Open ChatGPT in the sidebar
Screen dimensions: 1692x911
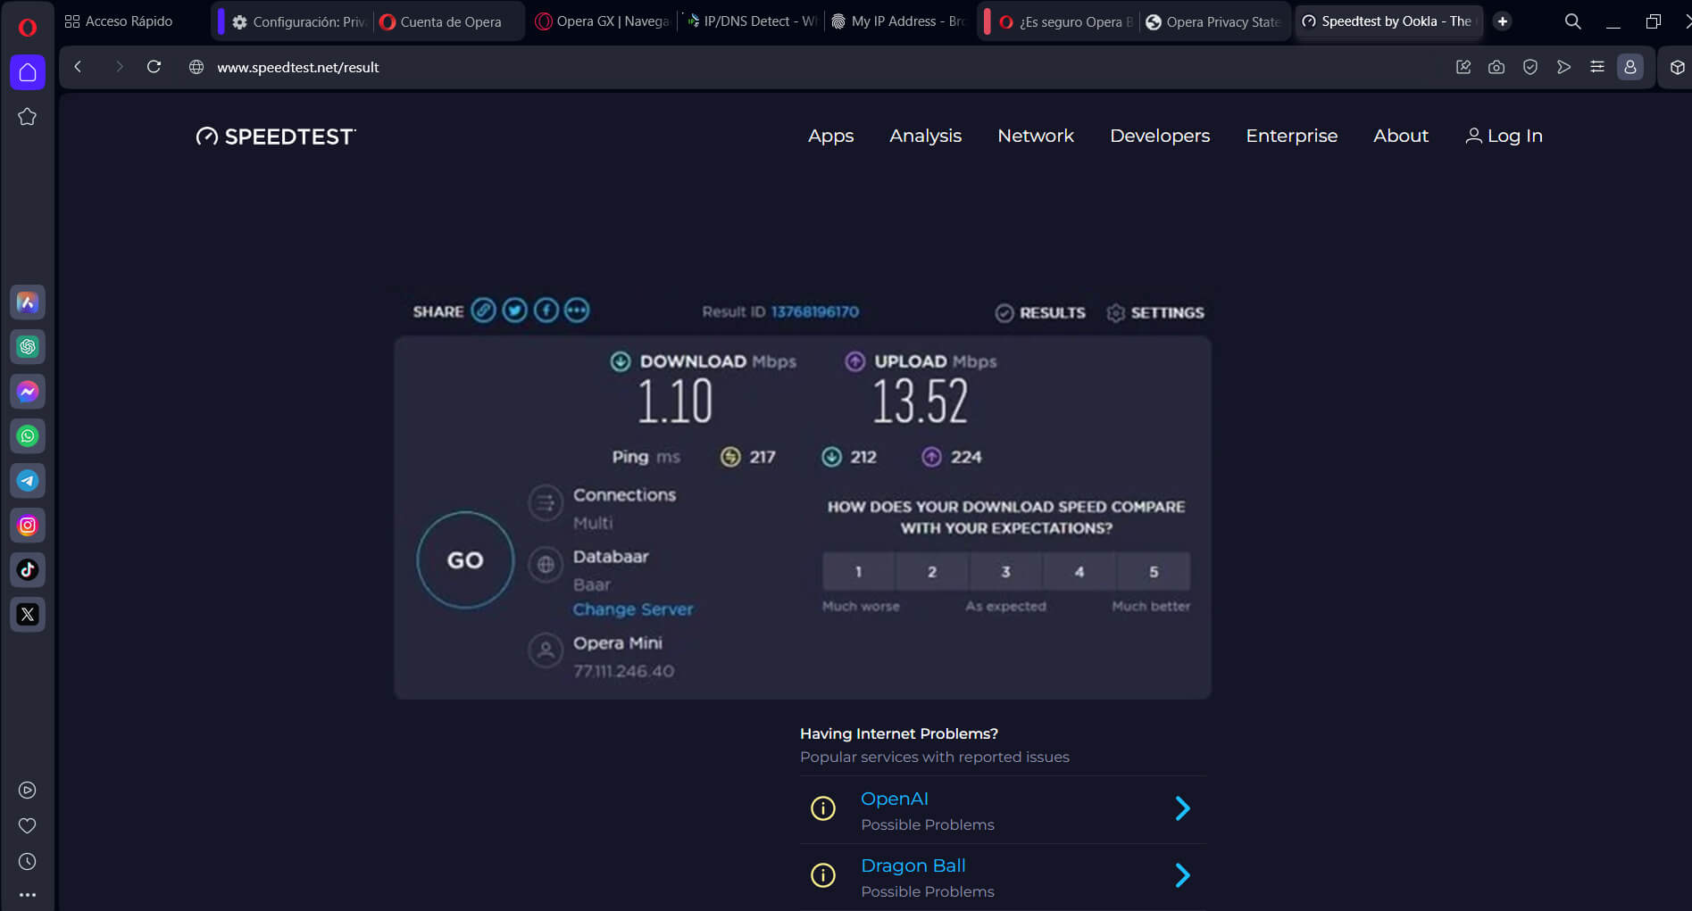(28, 347)
